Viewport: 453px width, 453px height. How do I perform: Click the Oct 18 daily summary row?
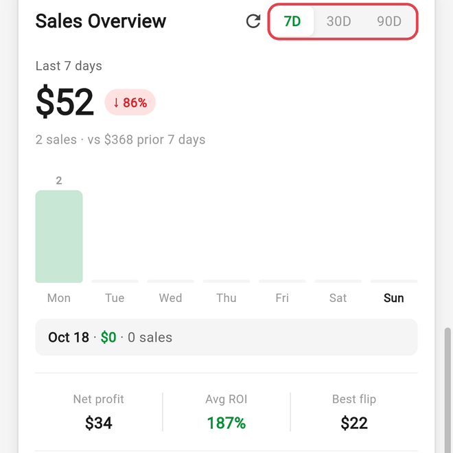(x=226, y=337)
